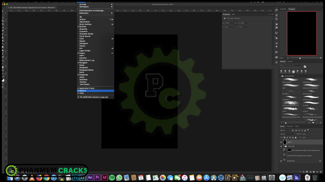This screenshot has width=325, height=182.
Task: Filter layers by adjustment layers icon
Action: (296, 130)
